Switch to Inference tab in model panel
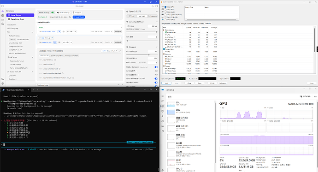This screenshot has height=172, width=318. pyautogui.click(x=152, y=16)
